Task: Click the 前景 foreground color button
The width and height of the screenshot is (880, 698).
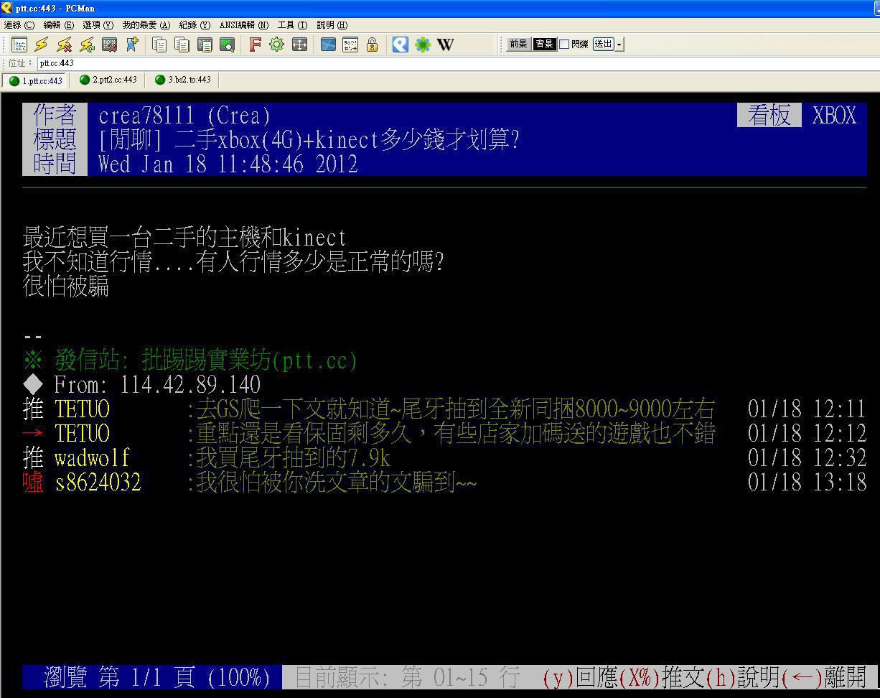Action: [x=518, y=45]
